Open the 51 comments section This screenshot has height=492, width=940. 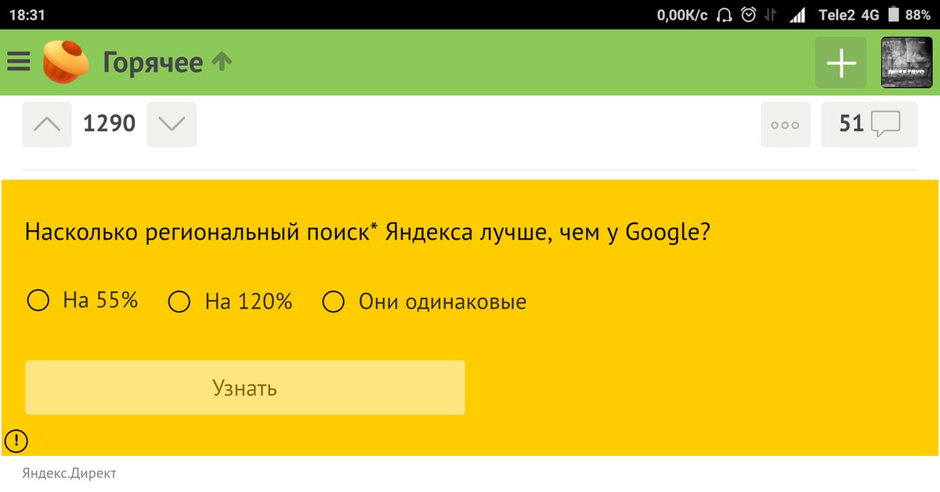[869, 124]
